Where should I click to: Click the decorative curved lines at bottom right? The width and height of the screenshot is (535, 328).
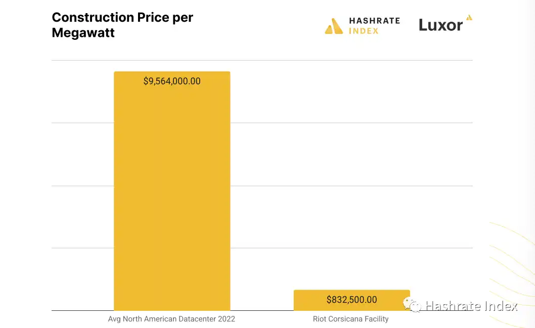[x=511, y=252]
